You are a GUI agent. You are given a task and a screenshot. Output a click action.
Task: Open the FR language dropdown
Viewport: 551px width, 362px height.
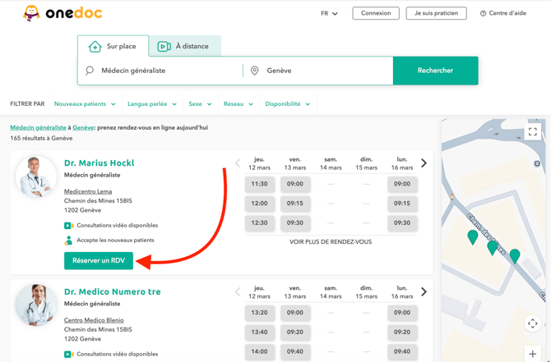pyautogui.click(x=329, y=13)
